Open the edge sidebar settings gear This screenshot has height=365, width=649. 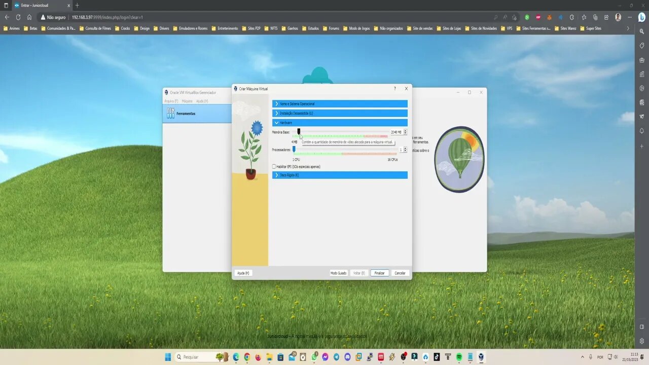642,341
